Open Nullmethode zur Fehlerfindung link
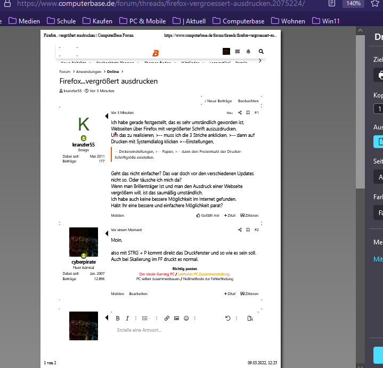Image resolution: width=383 pixels, height=368 pixels. pos(208,279)
